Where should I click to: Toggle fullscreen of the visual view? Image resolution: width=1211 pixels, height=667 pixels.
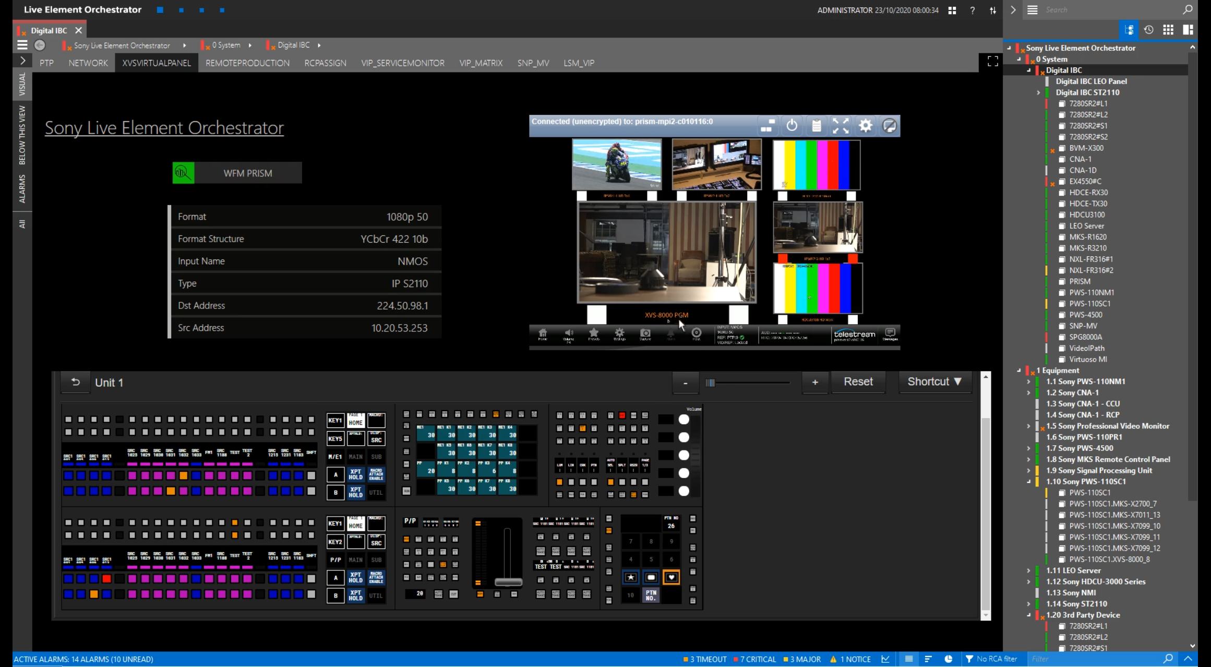tap(992, 62)
